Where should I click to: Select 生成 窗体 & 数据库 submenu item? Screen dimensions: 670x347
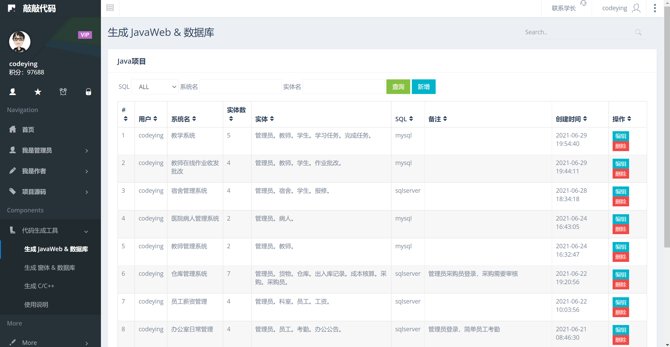click(50, 268)
